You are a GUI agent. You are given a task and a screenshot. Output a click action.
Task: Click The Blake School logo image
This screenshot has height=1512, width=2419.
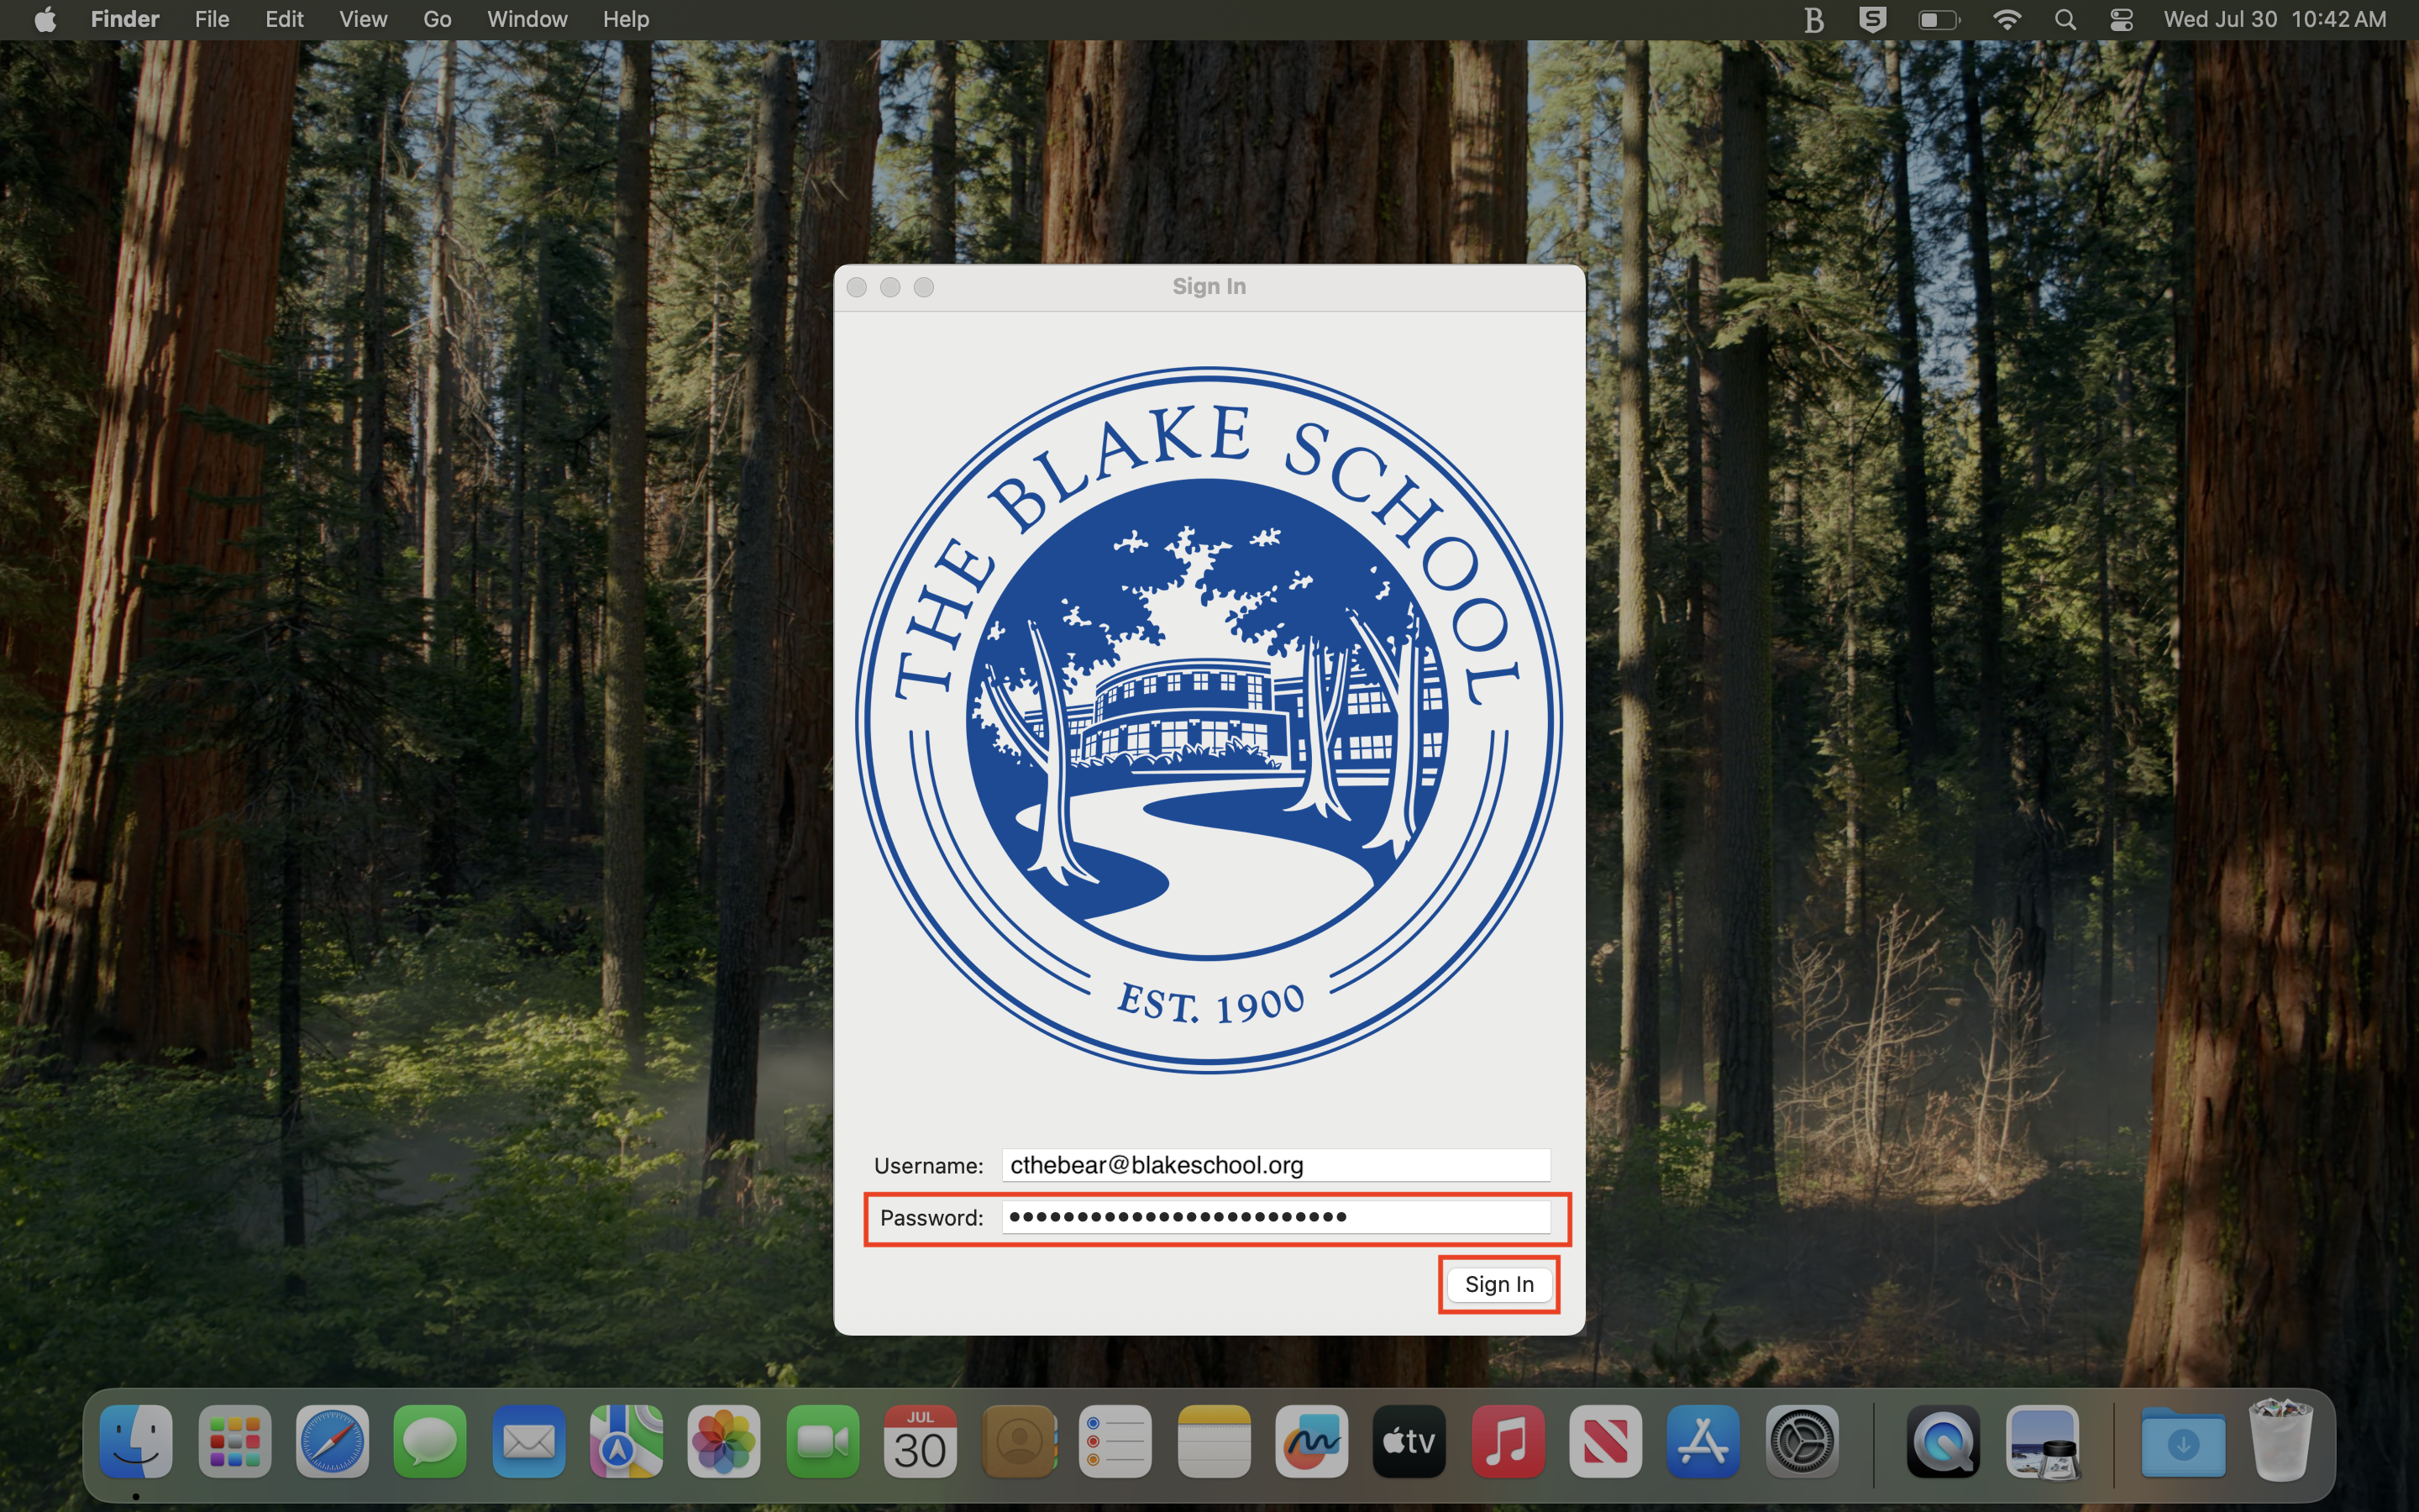(1209, 720)
